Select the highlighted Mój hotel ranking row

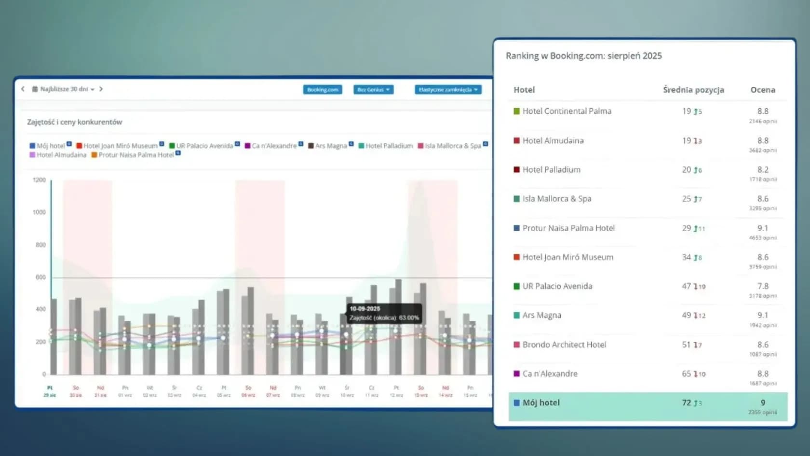[648, 406]
